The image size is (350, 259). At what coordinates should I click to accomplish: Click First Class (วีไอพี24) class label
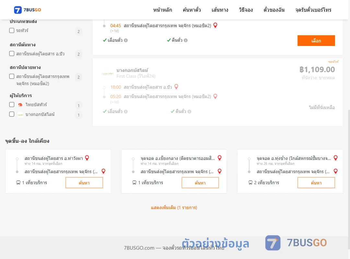136,76
